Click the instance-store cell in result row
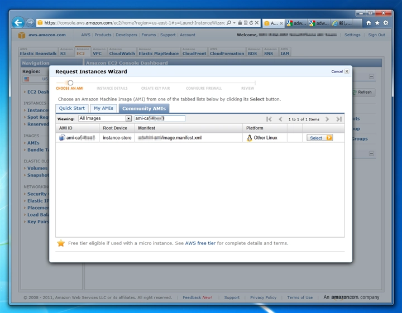The width and height of the screenshot is (402, 313). (x=117, y=138)
